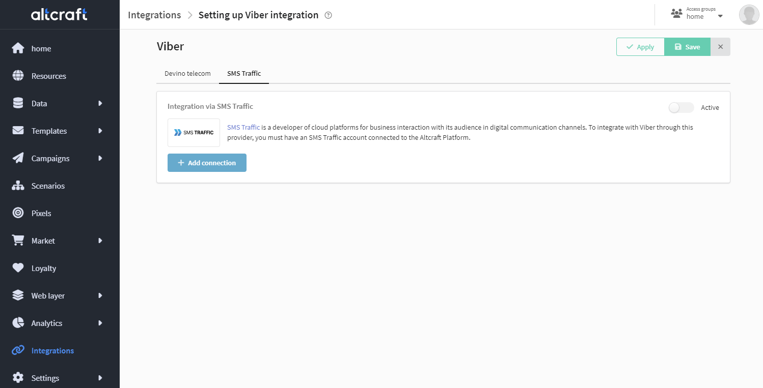Expand the Data submenu arrow
This screenshot has width=763, height=388.
[100, 103]
